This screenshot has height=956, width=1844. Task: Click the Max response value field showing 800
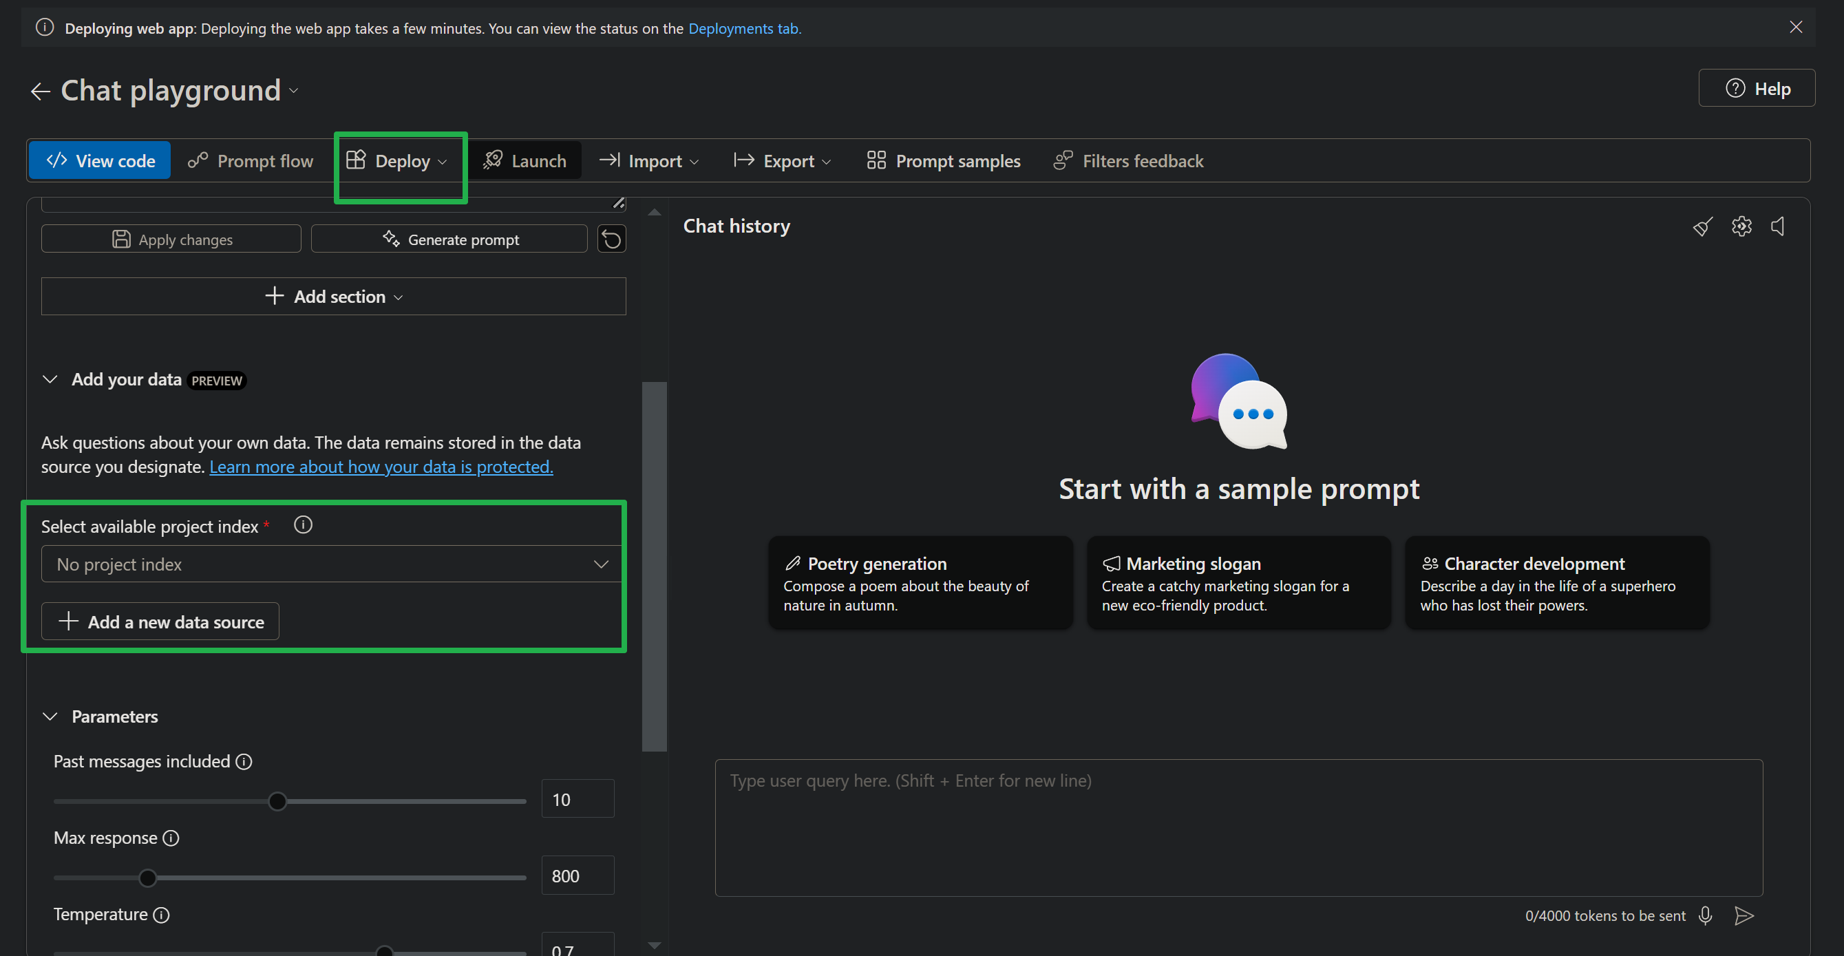pyautogui.click(x=577, y=875)
